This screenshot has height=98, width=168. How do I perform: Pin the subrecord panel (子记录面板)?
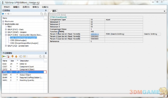coord(46,53)
